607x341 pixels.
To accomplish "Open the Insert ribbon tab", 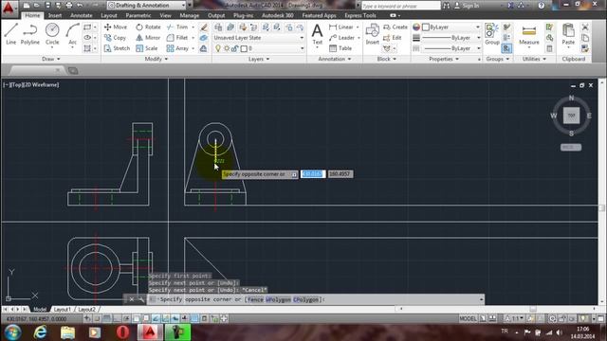I will 55,15.
